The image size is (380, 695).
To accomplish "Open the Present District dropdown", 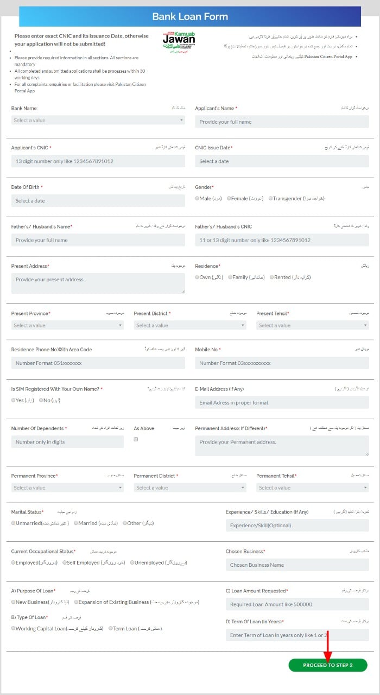I will (x=189, y=325).
